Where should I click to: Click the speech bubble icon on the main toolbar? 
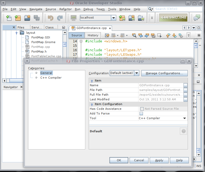(197, 18)
